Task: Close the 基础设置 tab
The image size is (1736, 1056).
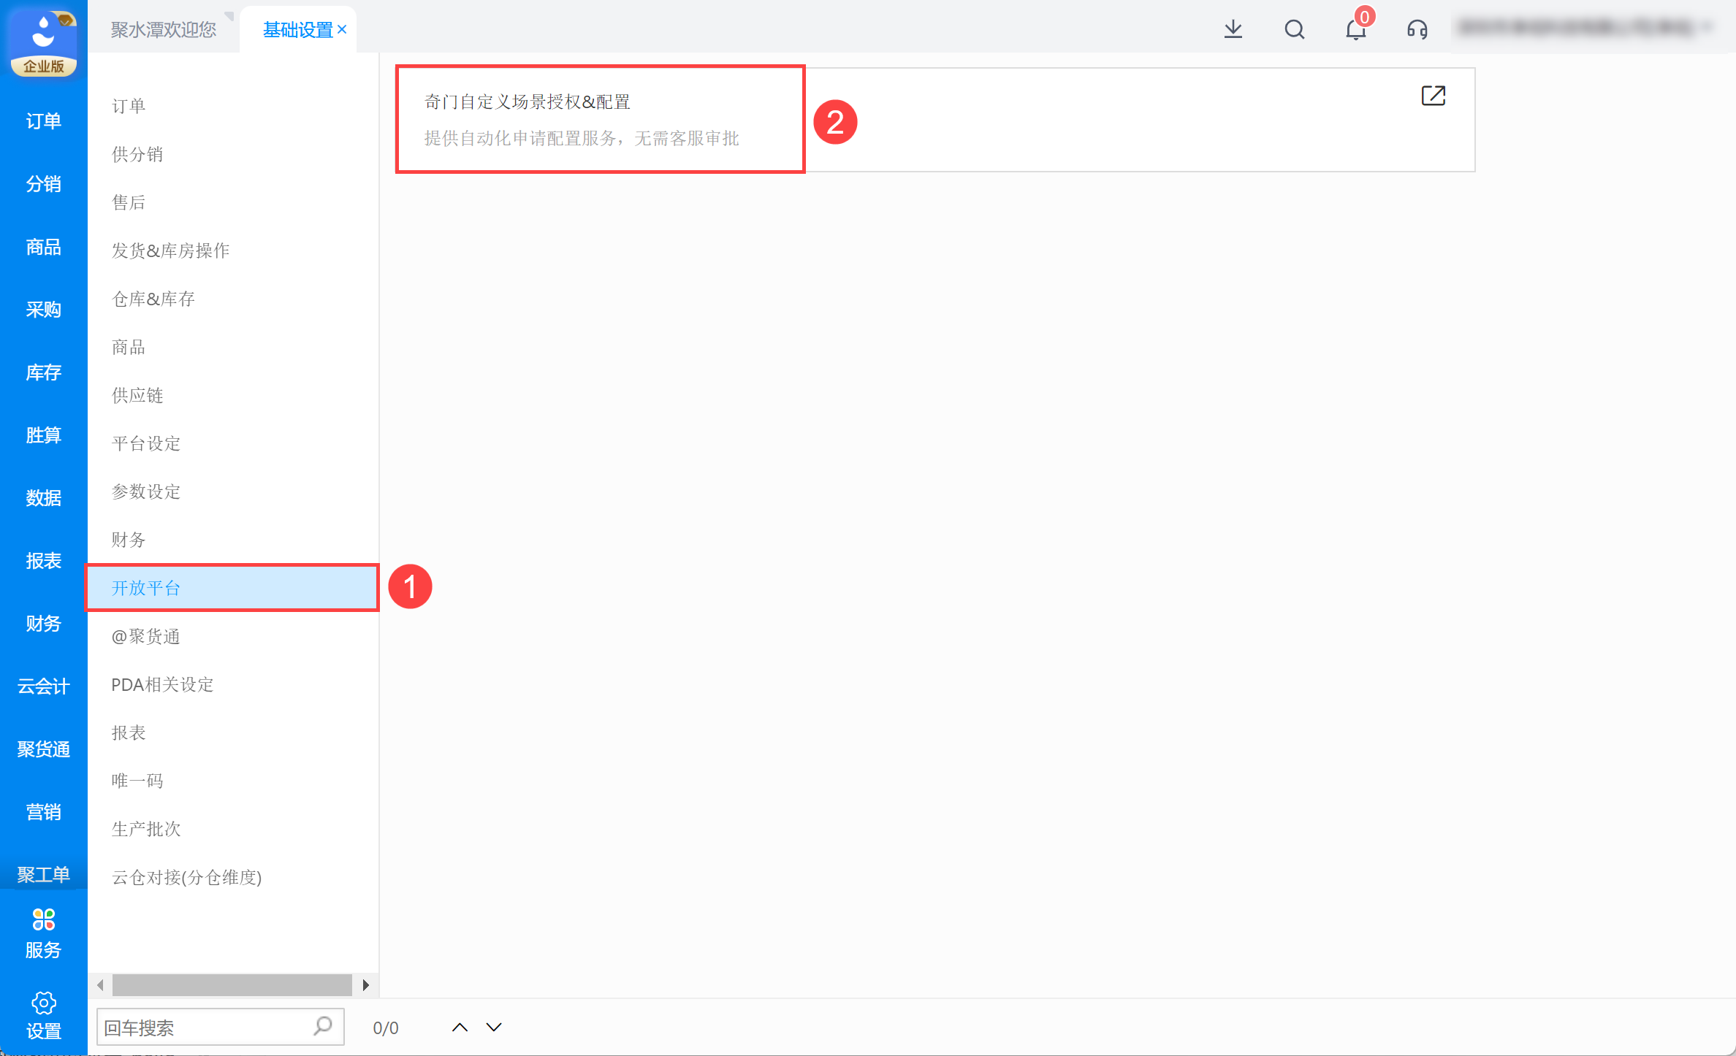Action: click(x=342, y=29)
